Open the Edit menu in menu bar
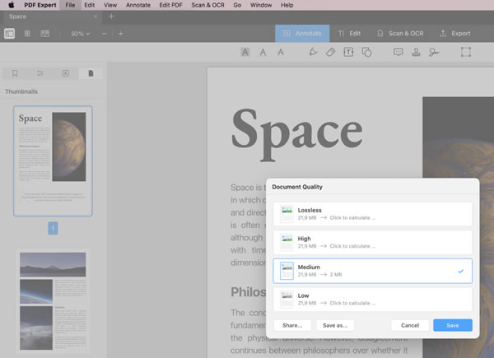 coord(90,5)
